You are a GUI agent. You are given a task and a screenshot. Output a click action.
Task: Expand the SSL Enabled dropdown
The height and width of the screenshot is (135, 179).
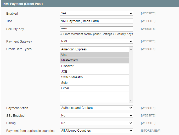point(96,115)
